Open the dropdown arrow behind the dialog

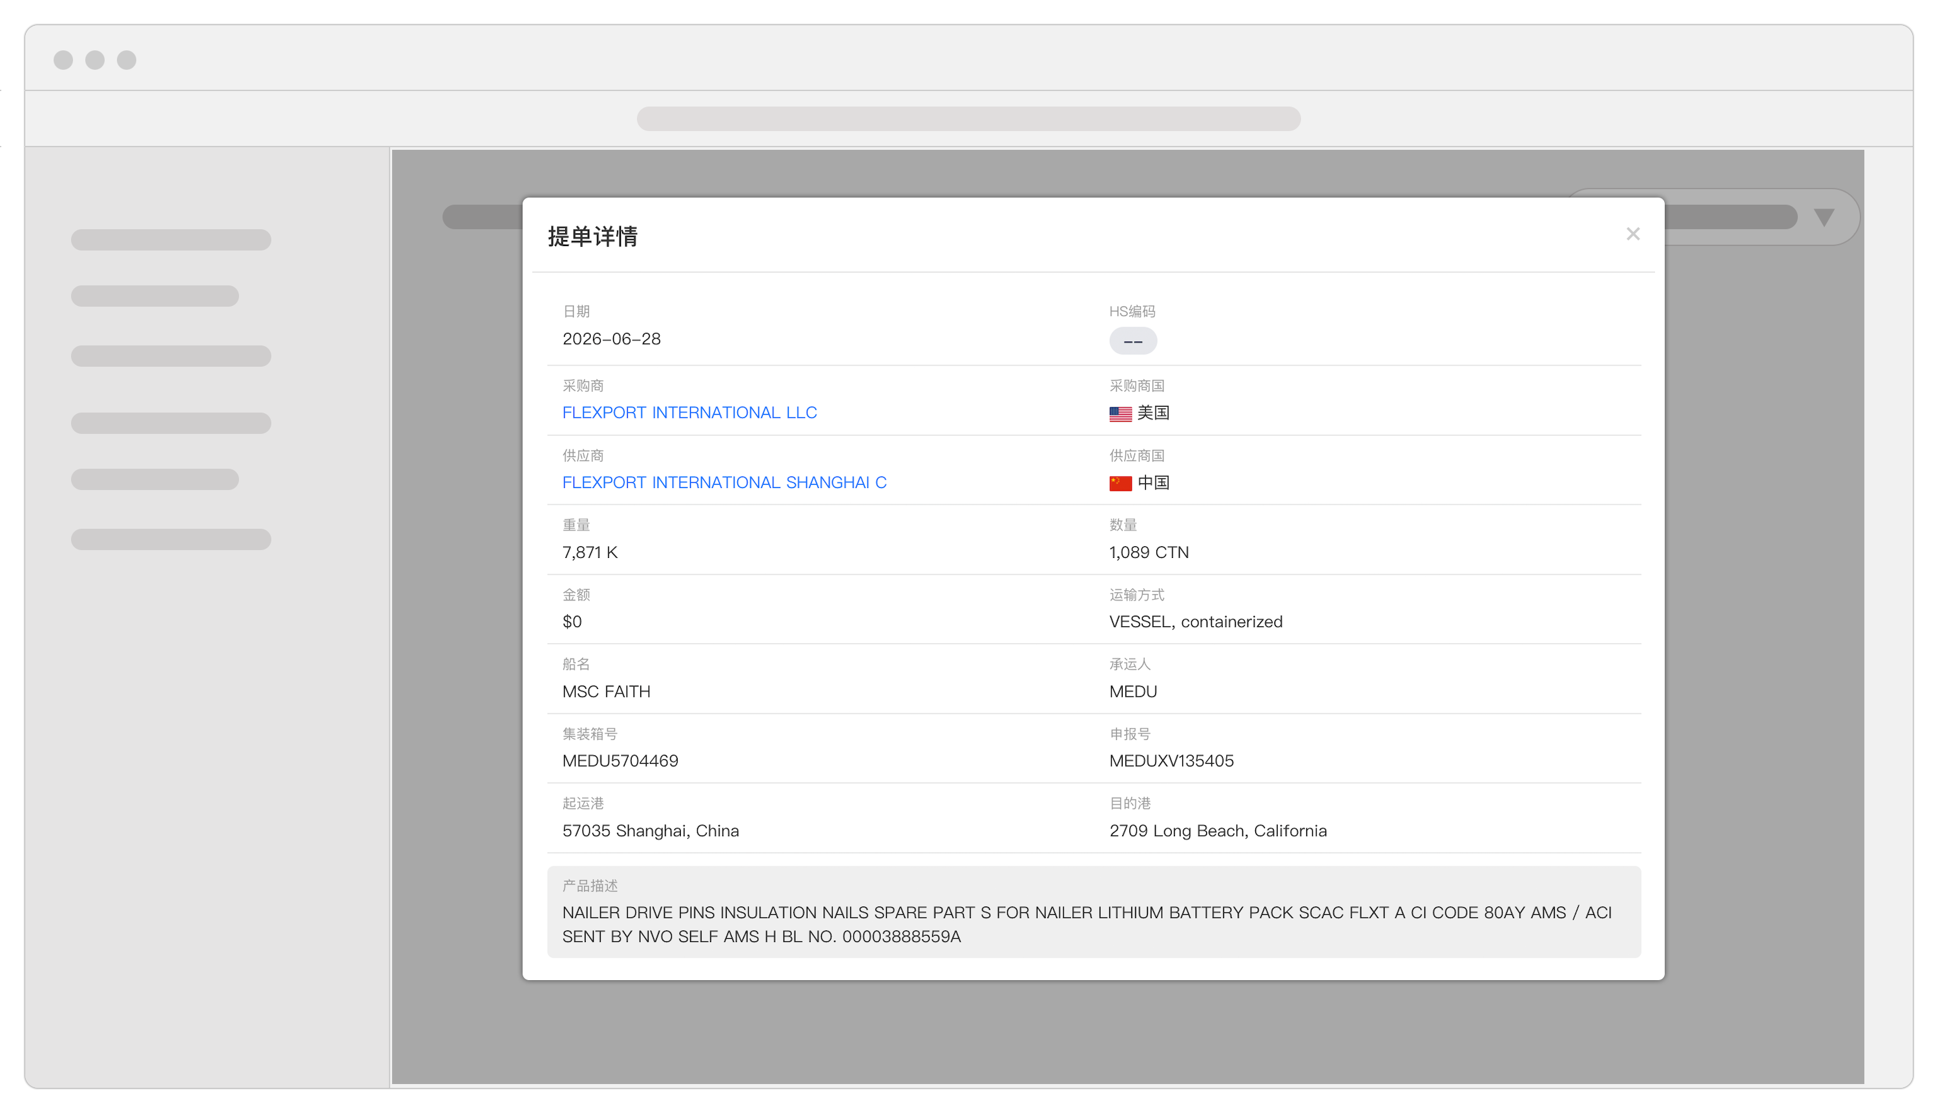[x=1823, y=217]
